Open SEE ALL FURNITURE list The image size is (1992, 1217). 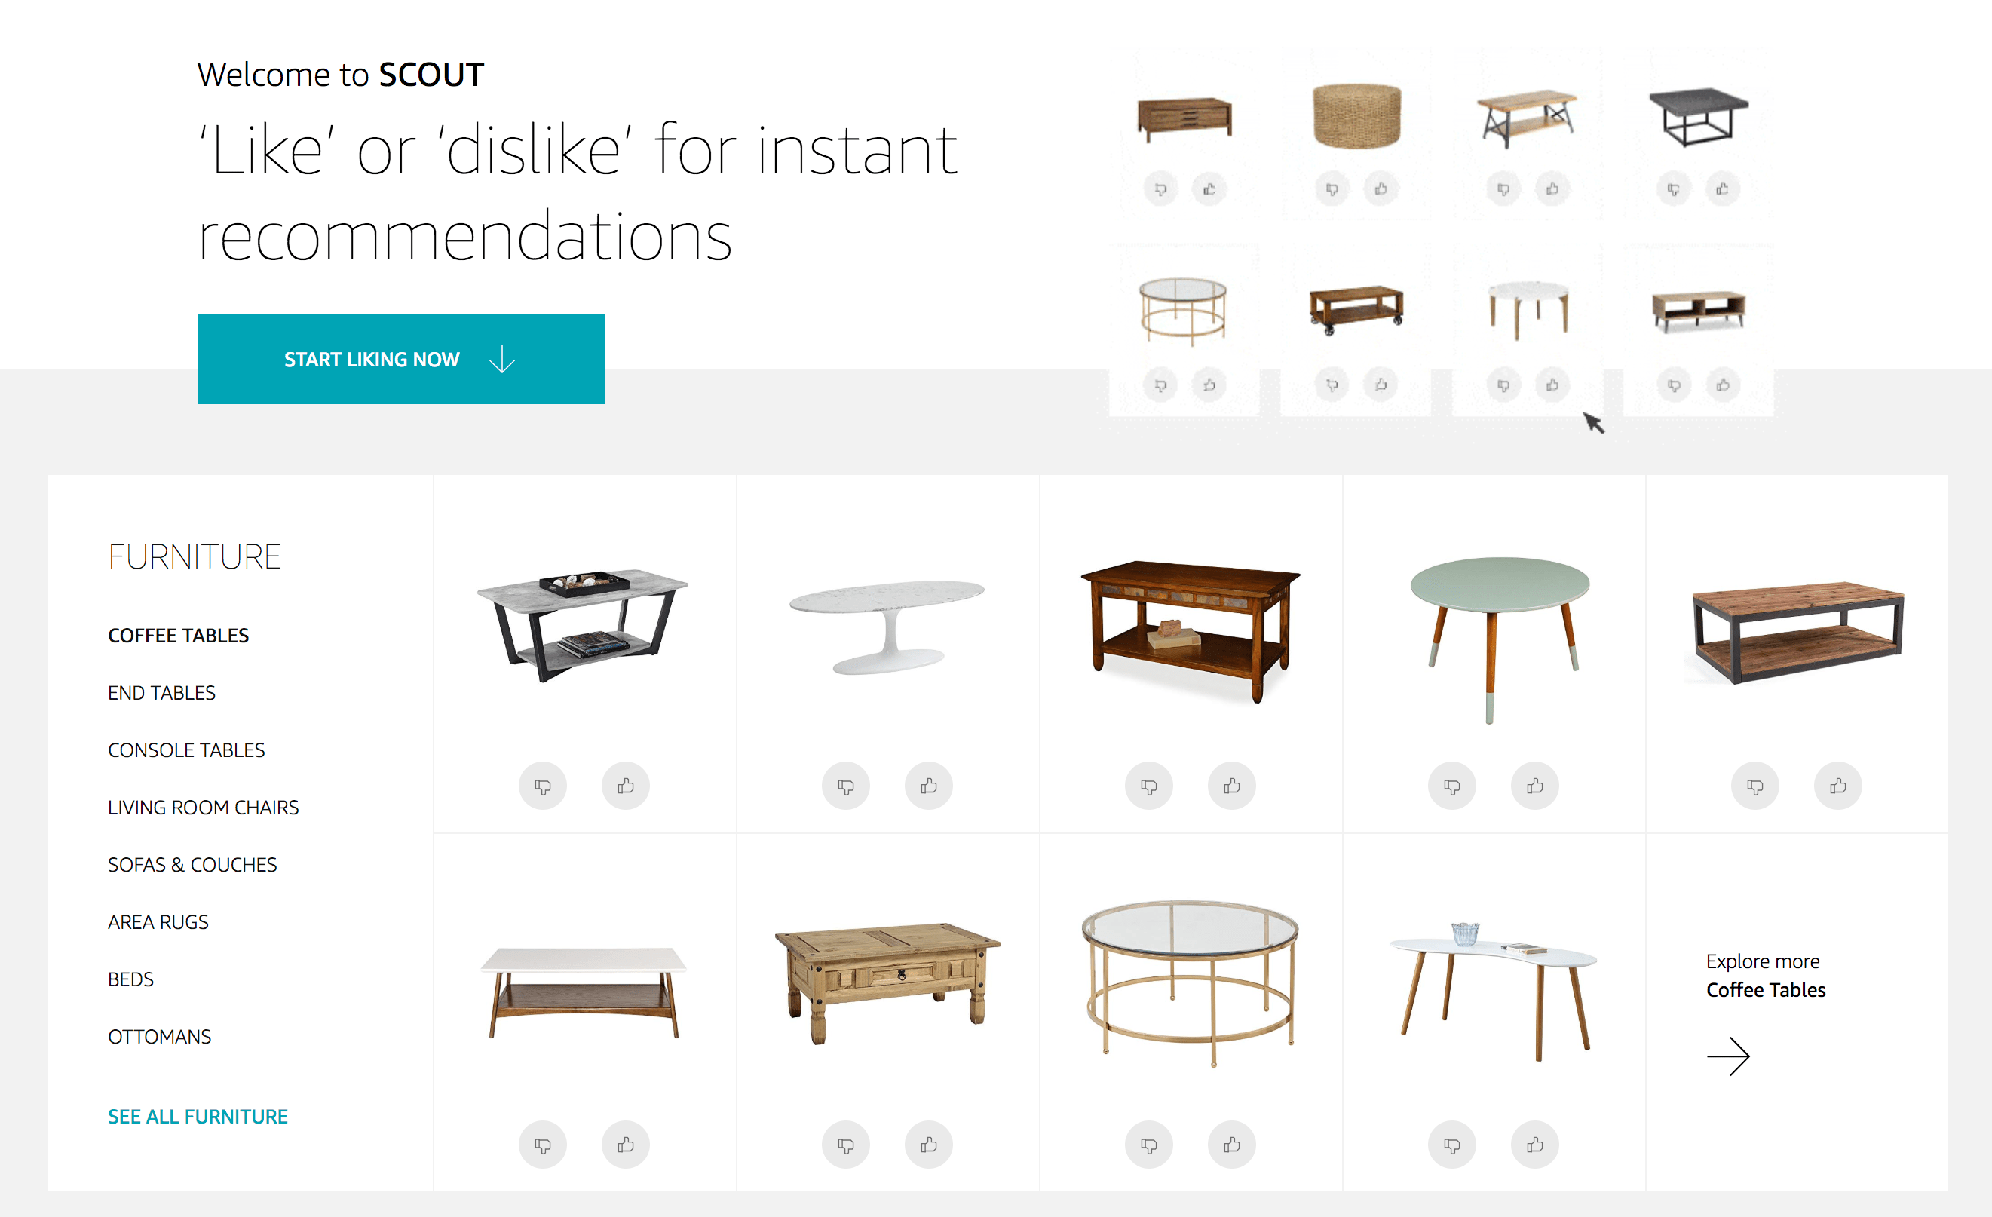pyautogui.click(x=197, y=1116)
